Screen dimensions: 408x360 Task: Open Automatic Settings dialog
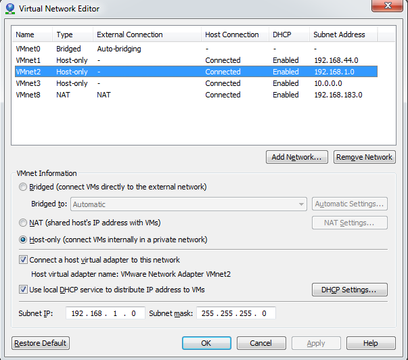coord(350,204)
